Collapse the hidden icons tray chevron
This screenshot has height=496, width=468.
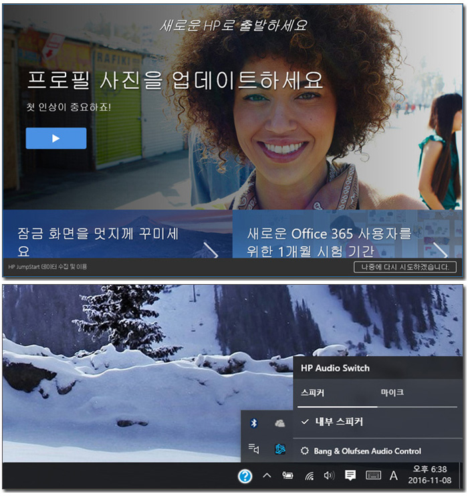pos(267,475)
